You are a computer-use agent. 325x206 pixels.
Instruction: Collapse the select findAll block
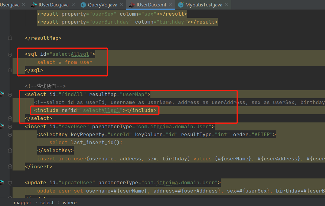coord(10,94)
